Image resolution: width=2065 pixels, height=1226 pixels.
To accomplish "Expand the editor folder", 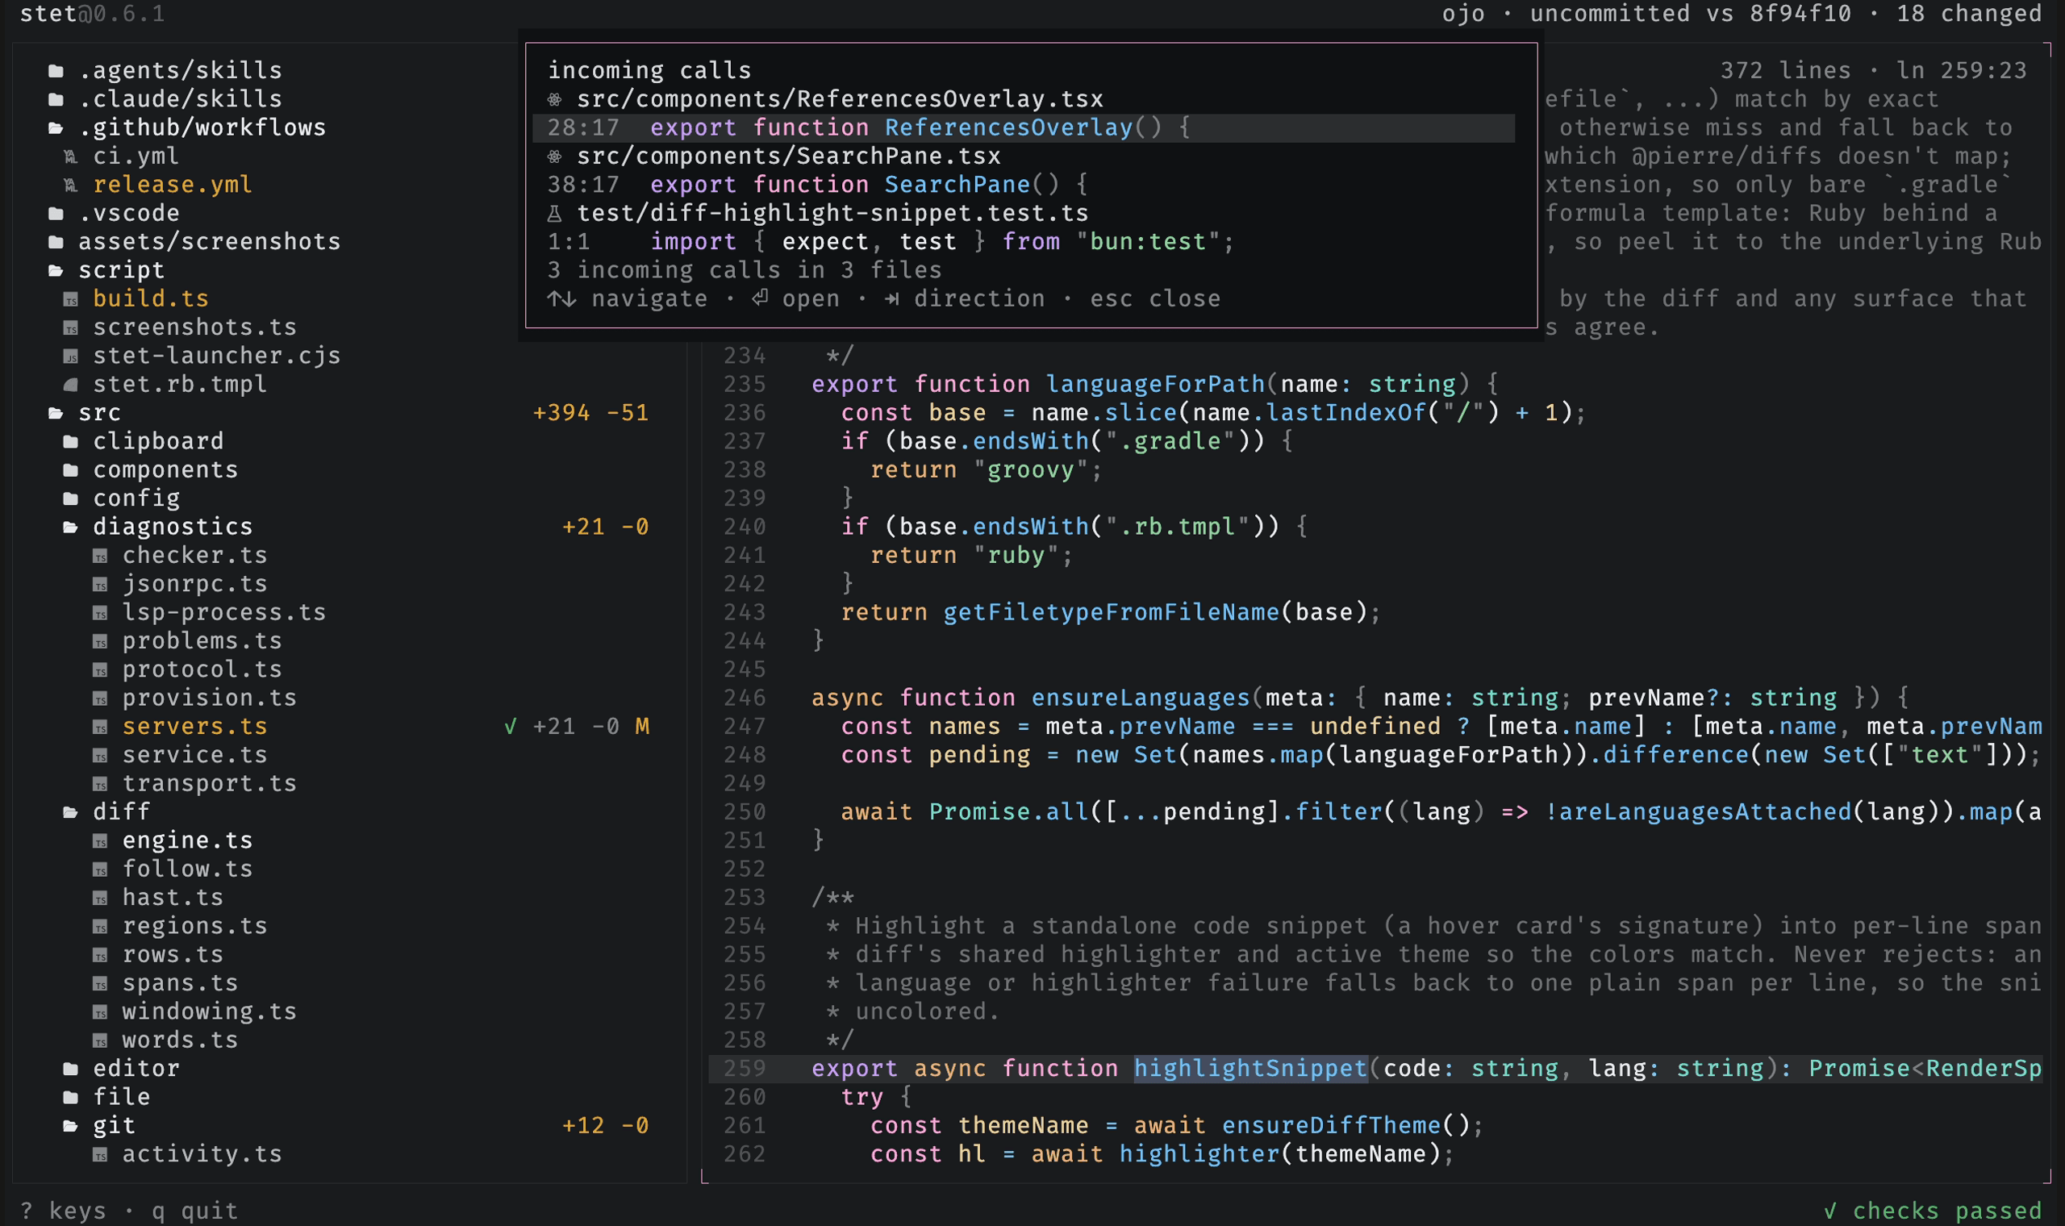I will pyautogui.click(x=71, y=1069).
